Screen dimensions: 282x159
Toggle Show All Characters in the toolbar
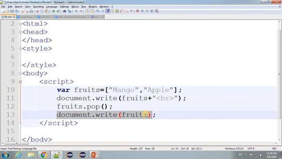click(x=103, y=11)
